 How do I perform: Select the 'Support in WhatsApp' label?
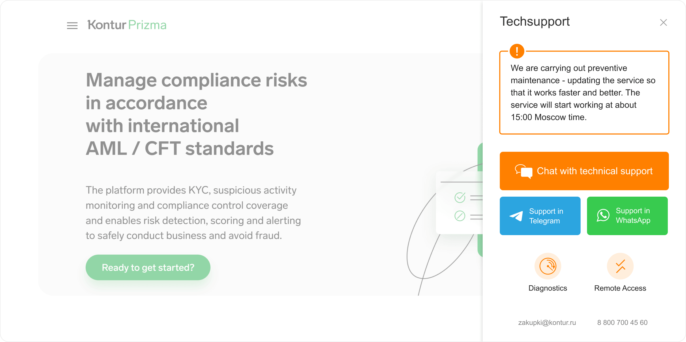[x=633, y=215]
